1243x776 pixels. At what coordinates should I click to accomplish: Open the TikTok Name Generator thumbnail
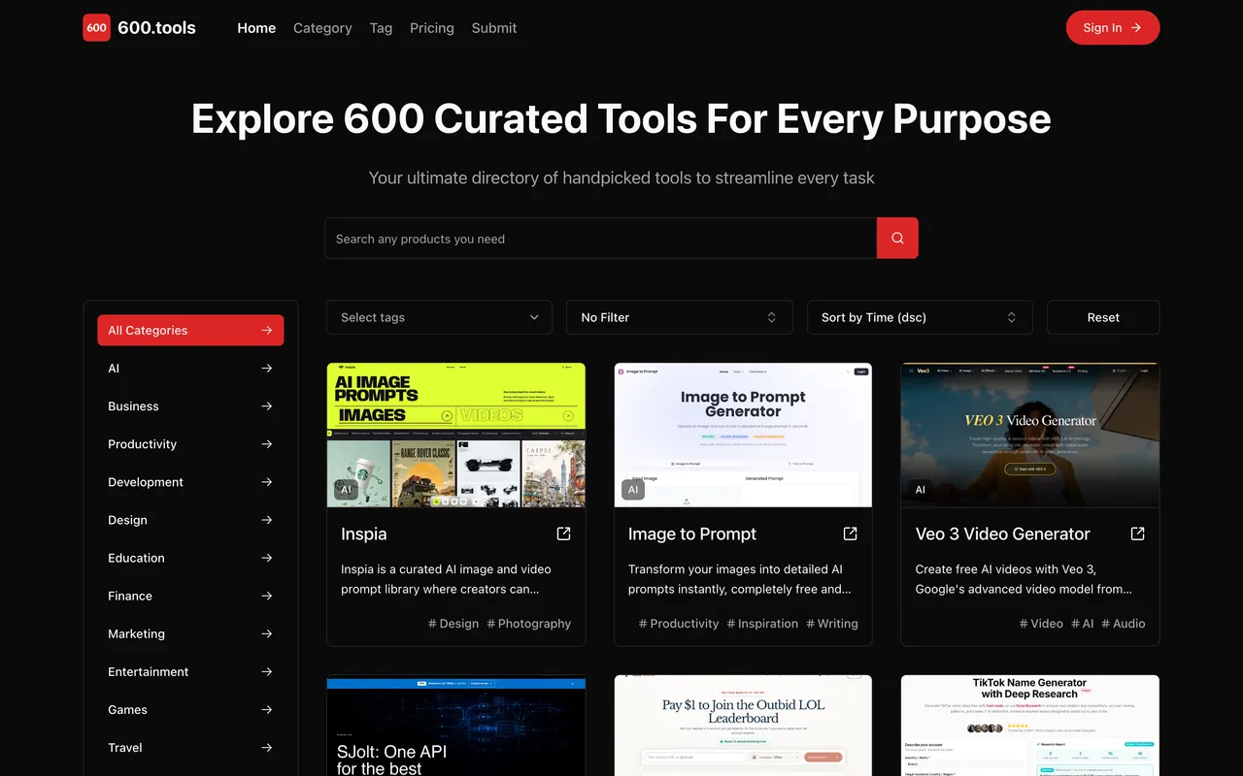click(1030, 726)
